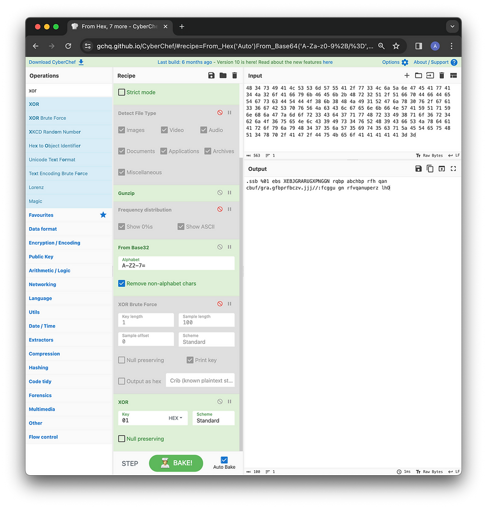Viewport: 487px width, 509px height.
Task: Switch to the CyberChef browser tab
Action: [119, 27]
